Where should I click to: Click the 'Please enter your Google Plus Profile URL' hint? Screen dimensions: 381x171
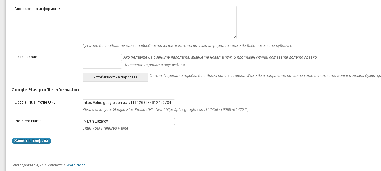click(165, 109)
